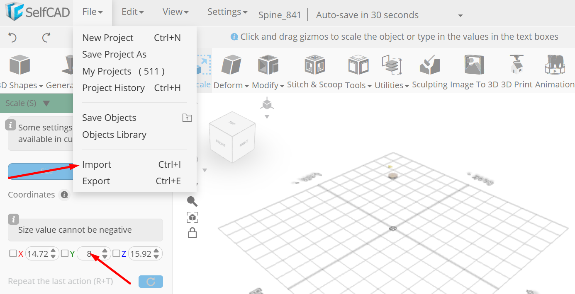Image resolution: width=575 pixels, height=294 pixels.
Task: Click the Spine_841 project name
Action: [280, 15]
